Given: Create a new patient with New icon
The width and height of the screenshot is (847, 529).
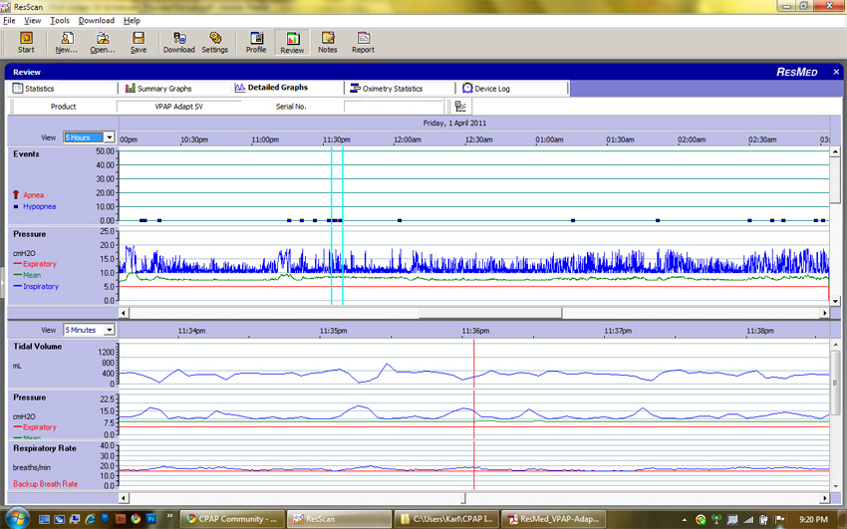Looking at the screenshot, I should [x=67, y=42].
